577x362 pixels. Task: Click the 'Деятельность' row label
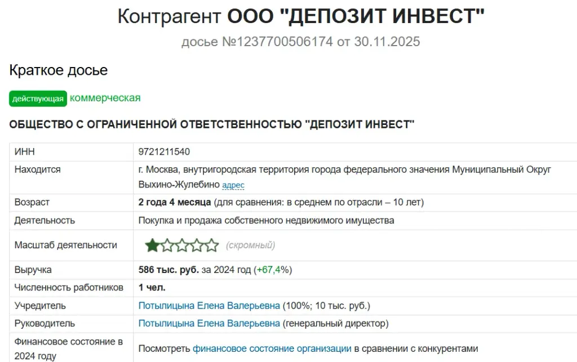[x=45, y=221]
